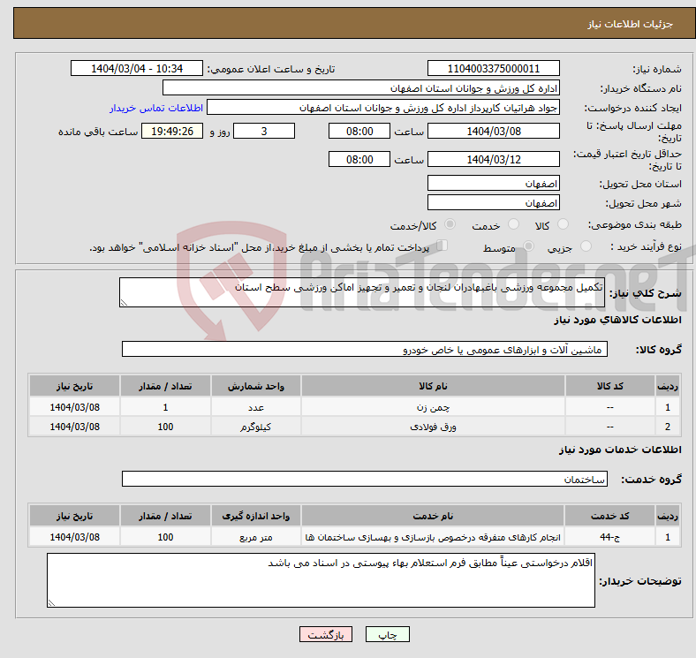Click the price validity time 08:00 field
The width and height of the screenshot is (696, 658).
coord(359,159)
